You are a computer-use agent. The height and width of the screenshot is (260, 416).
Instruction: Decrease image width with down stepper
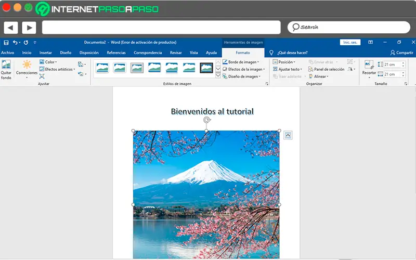[404, 76]
